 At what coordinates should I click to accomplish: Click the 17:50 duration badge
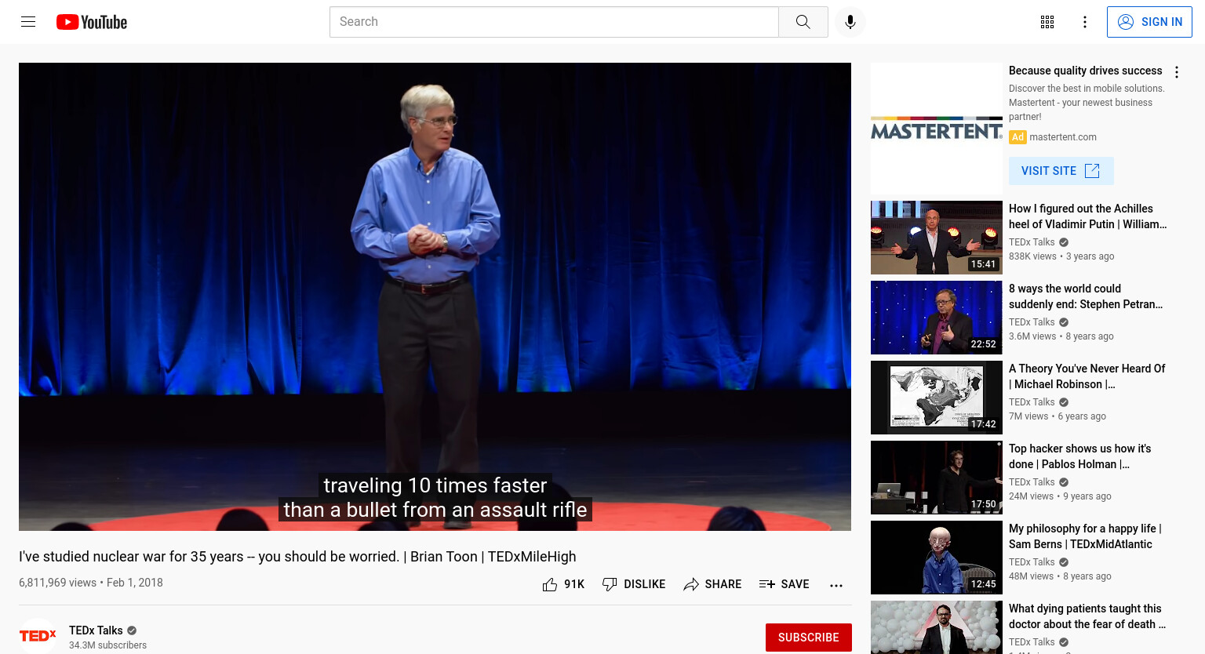(983, 504)
